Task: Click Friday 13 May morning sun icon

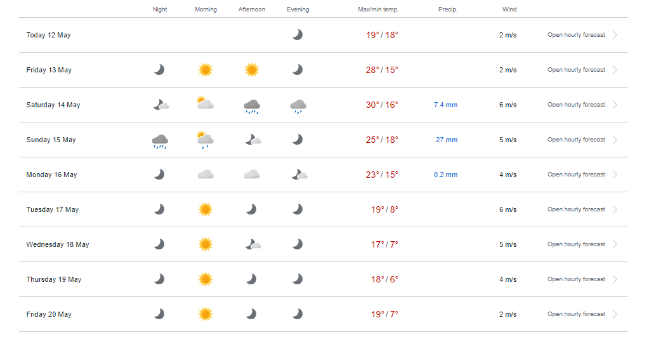Action: click(206, 70)
